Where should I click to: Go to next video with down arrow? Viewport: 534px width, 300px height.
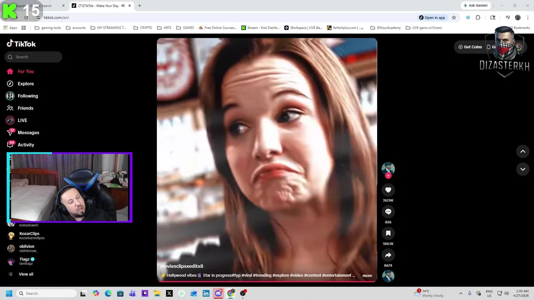(x=523, y=169)
